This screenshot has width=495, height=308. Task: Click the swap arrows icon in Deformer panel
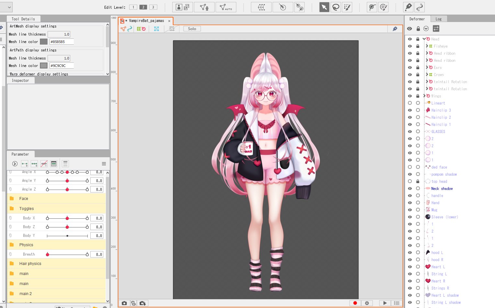pyautogui.click(x=436, y=28)
